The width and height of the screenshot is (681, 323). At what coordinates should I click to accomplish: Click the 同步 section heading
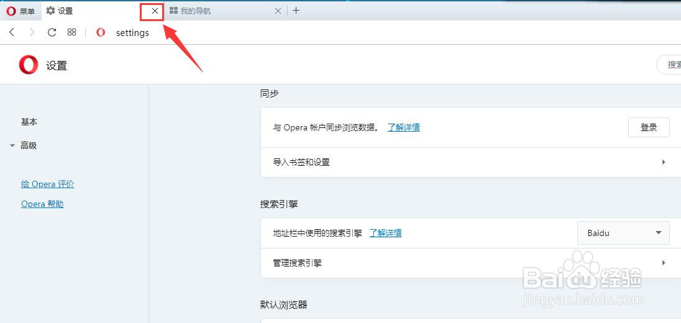pos(269,93)
